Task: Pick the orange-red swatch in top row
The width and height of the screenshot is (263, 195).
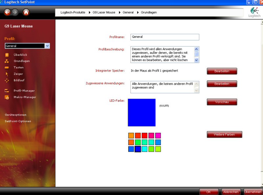Action: point(138,136)
